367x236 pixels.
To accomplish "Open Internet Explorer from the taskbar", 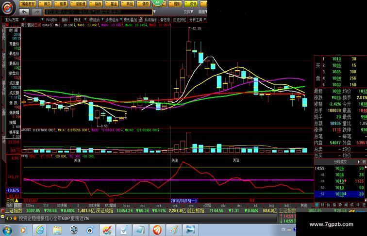I will 40,230.
